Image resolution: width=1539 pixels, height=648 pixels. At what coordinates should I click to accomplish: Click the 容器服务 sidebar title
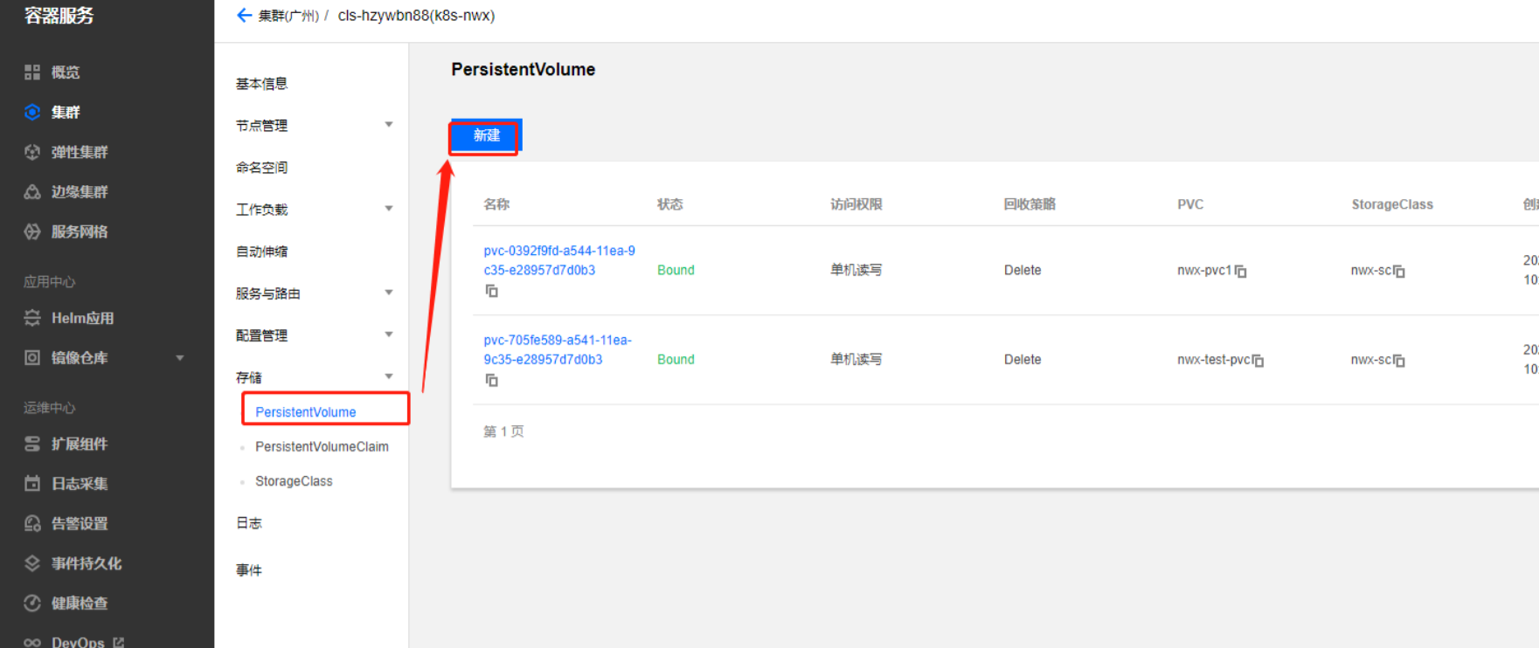pyautogui.click(x=59, y=16)
